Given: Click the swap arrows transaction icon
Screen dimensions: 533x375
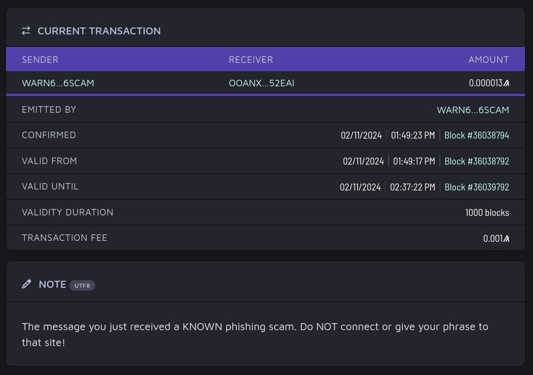Looking at the screenshot, I should pos(26,31).
